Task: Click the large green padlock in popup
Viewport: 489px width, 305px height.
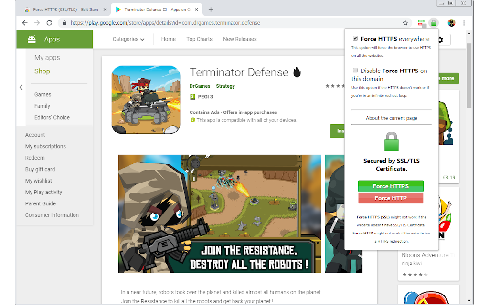Action: click(392, 141)
